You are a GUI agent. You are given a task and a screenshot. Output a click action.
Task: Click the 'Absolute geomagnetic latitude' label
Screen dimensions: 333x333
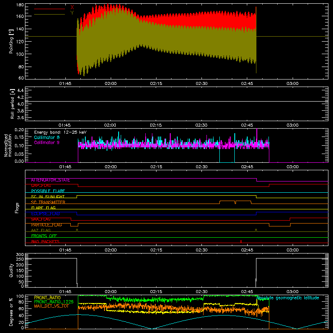[288, 298]
